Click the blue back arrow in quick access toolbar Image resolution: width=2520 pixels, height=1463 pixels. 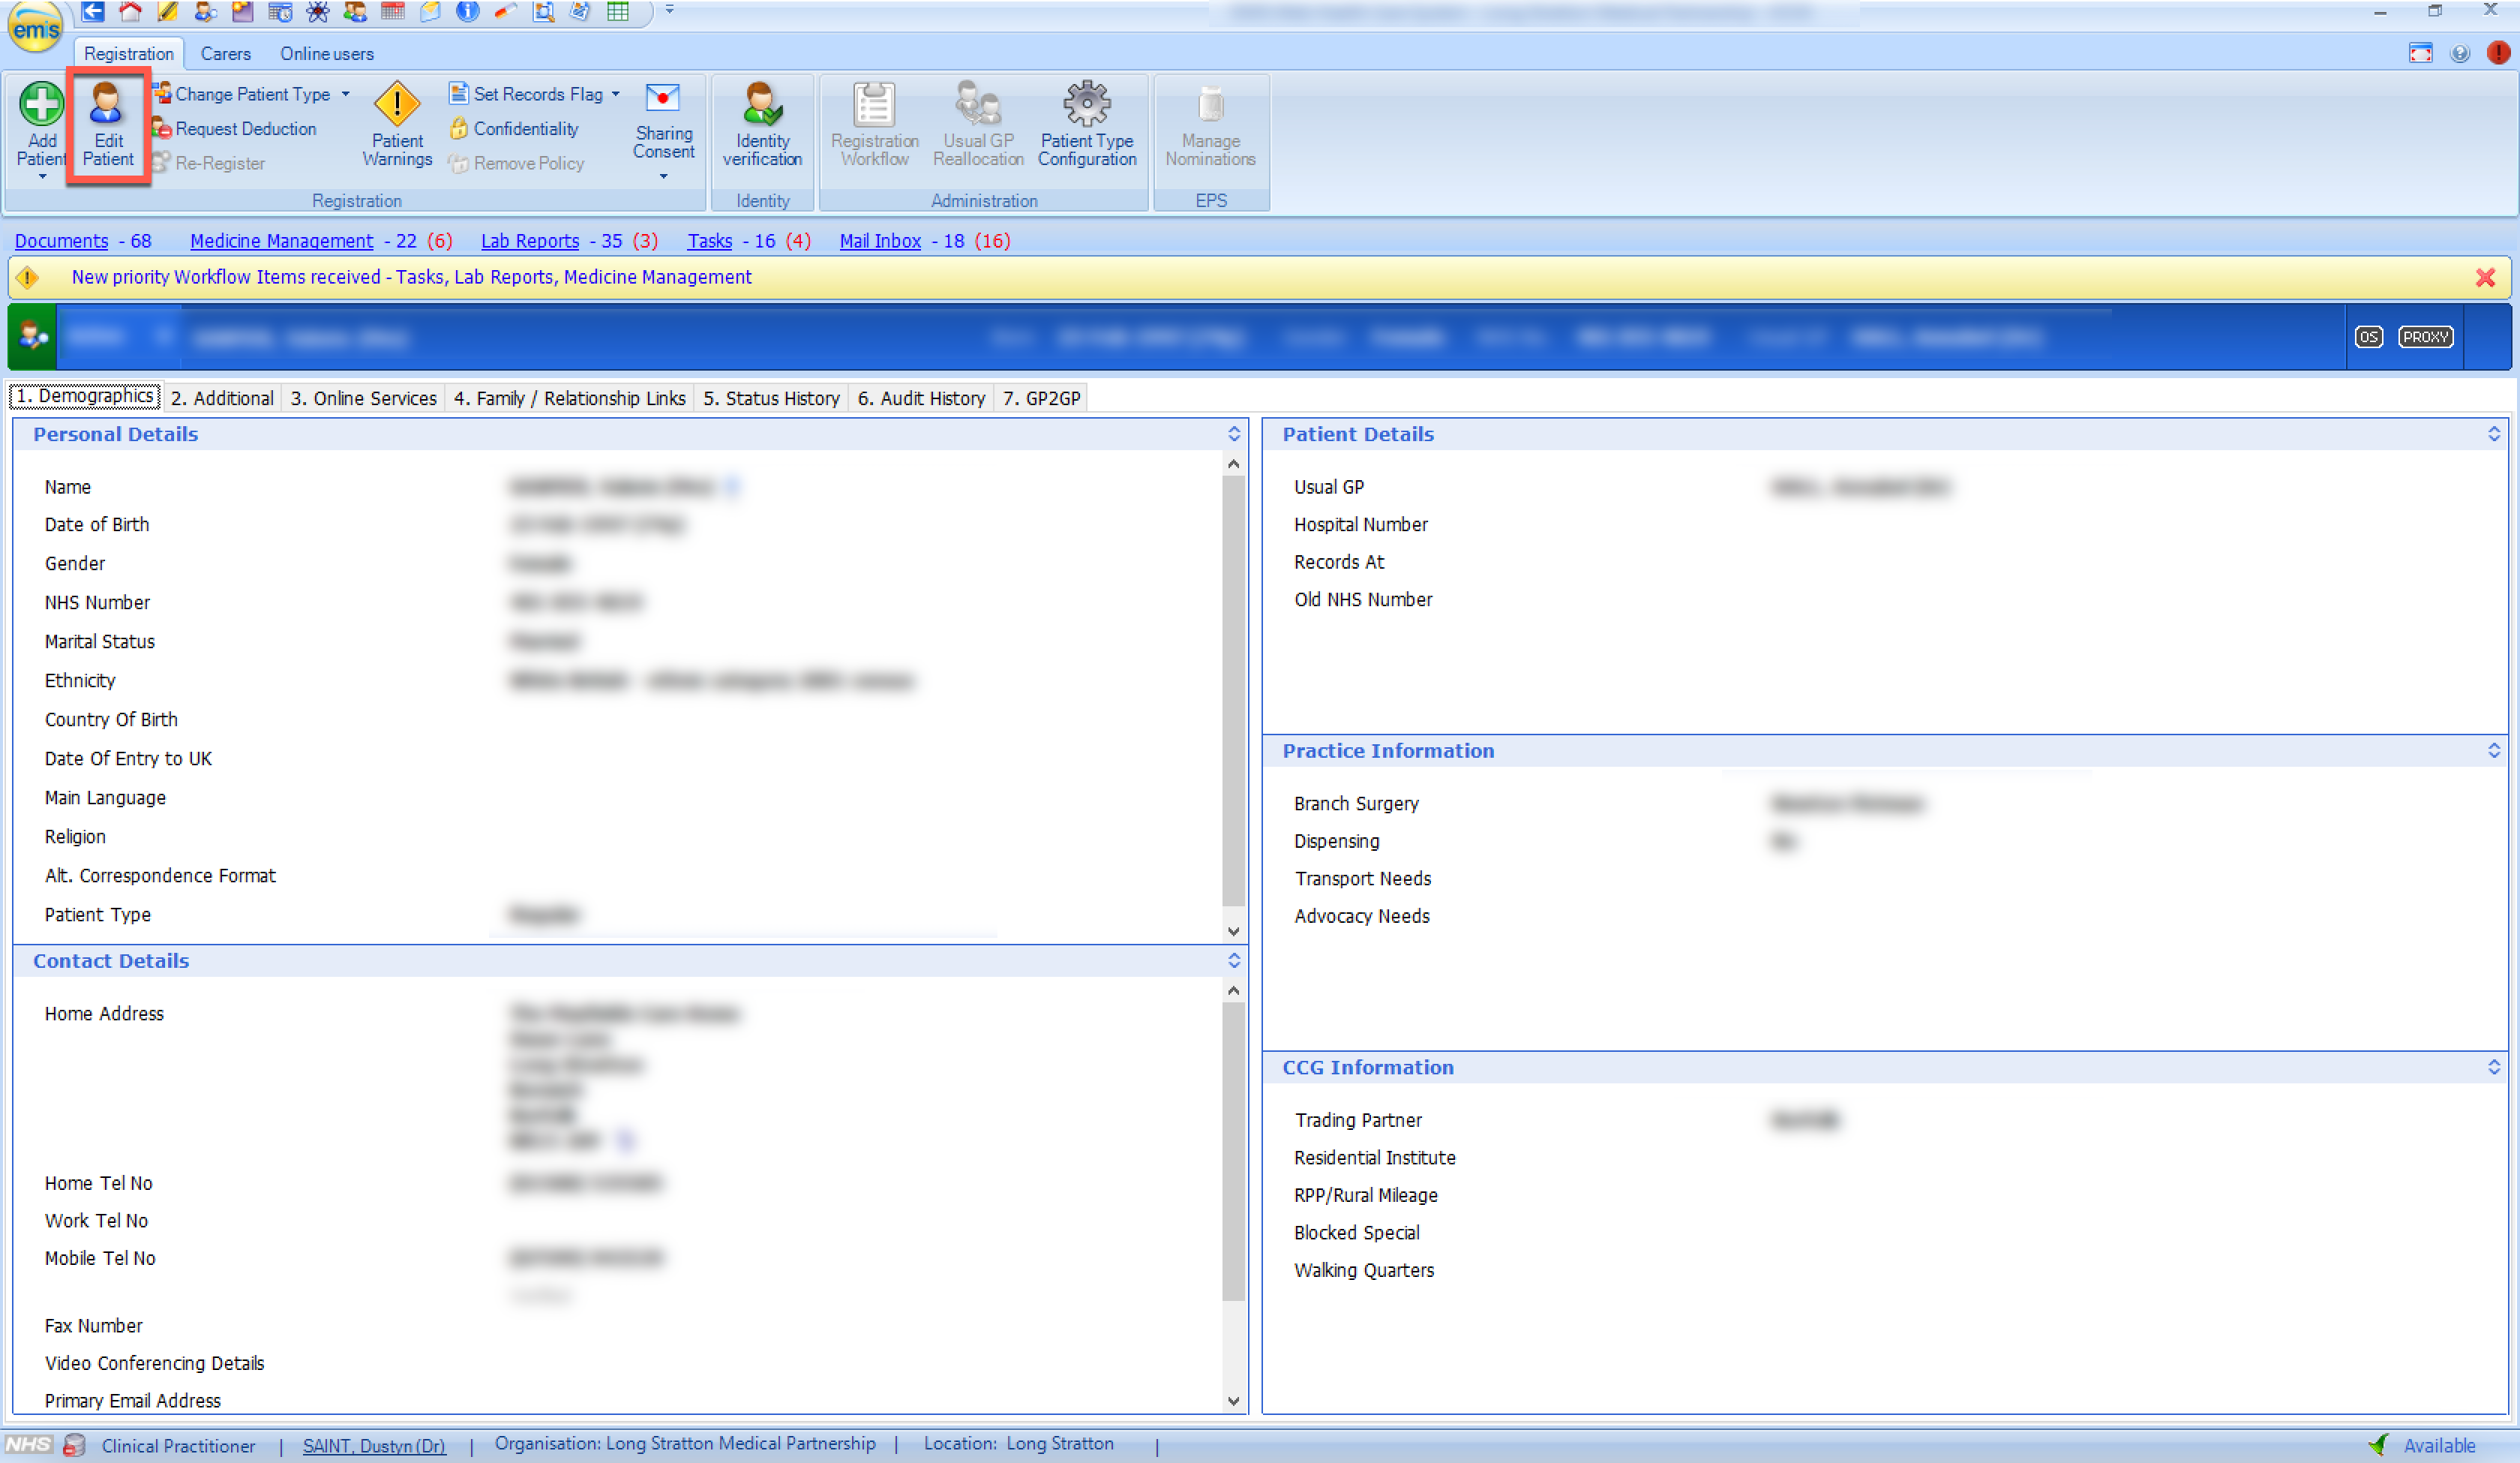point(93,12)
